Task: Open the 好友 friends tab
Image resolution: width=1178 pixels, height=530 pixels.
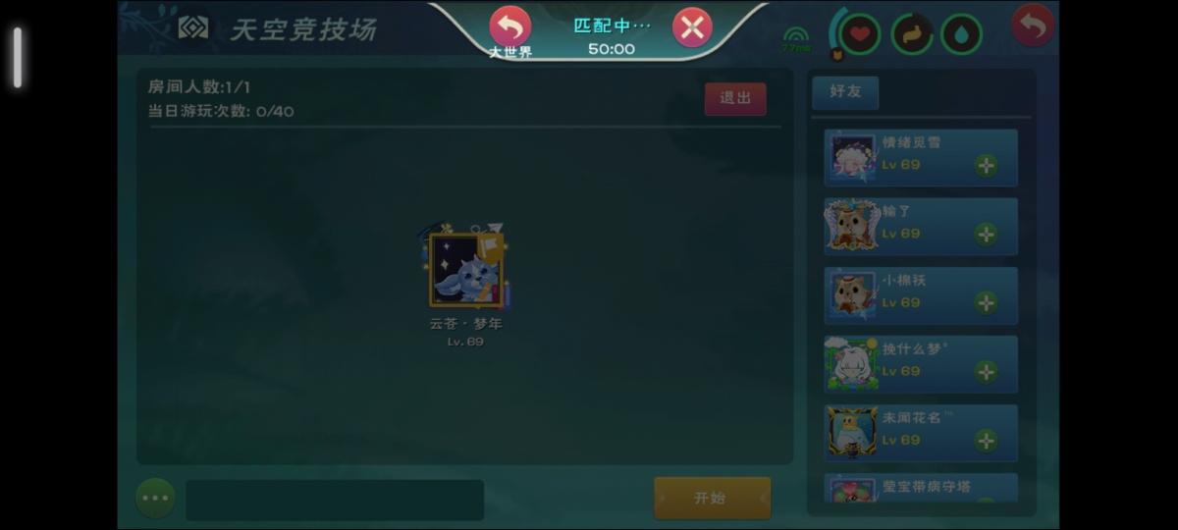Action: click(845, 91)
